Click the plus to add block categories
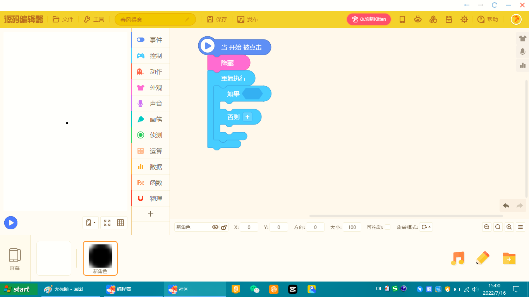Viewport: 529px width, 297px height. click(x=151, y=214)
